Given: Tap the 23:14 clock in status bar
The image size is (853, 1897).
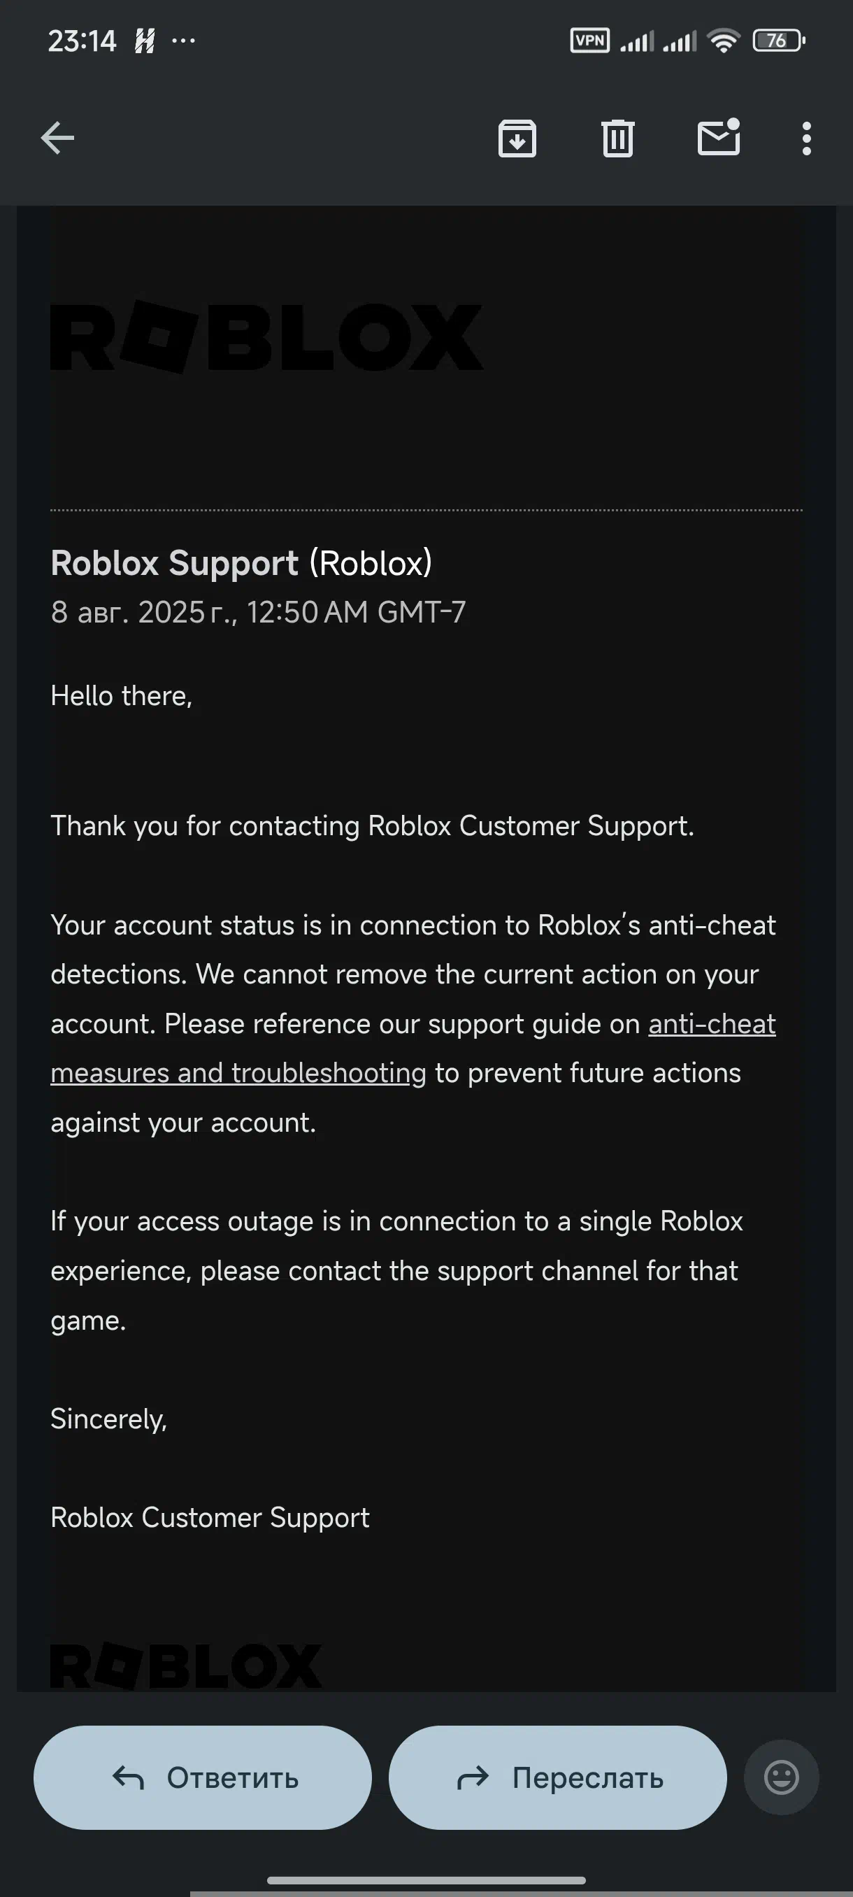Looking at the screenshot, I should coord(82,41).
